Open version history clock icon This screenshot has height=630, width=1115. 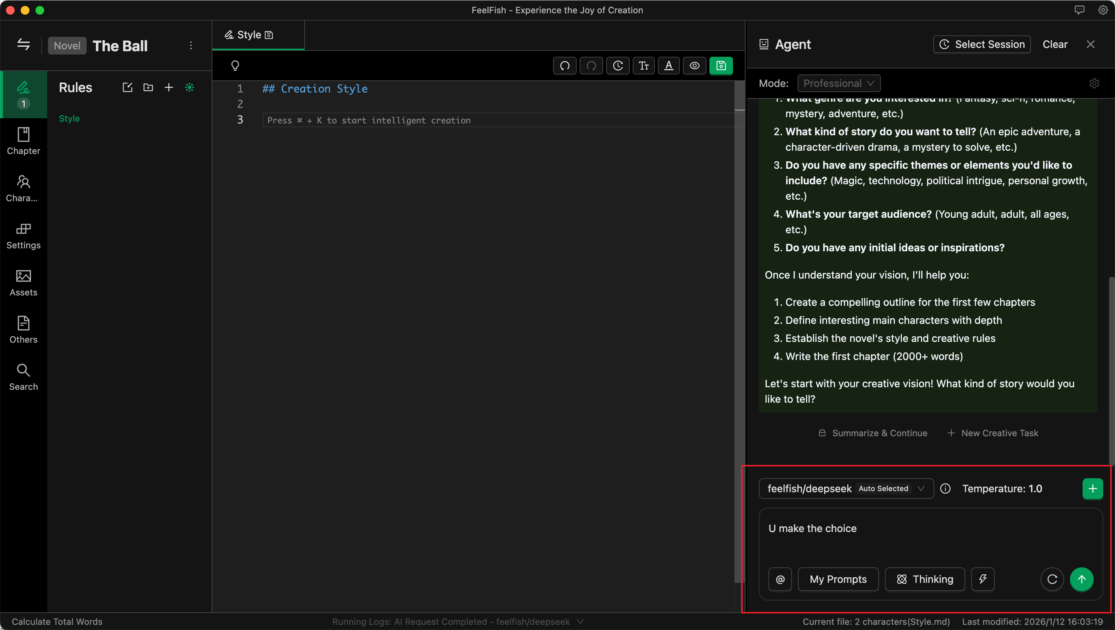point(618,66)
